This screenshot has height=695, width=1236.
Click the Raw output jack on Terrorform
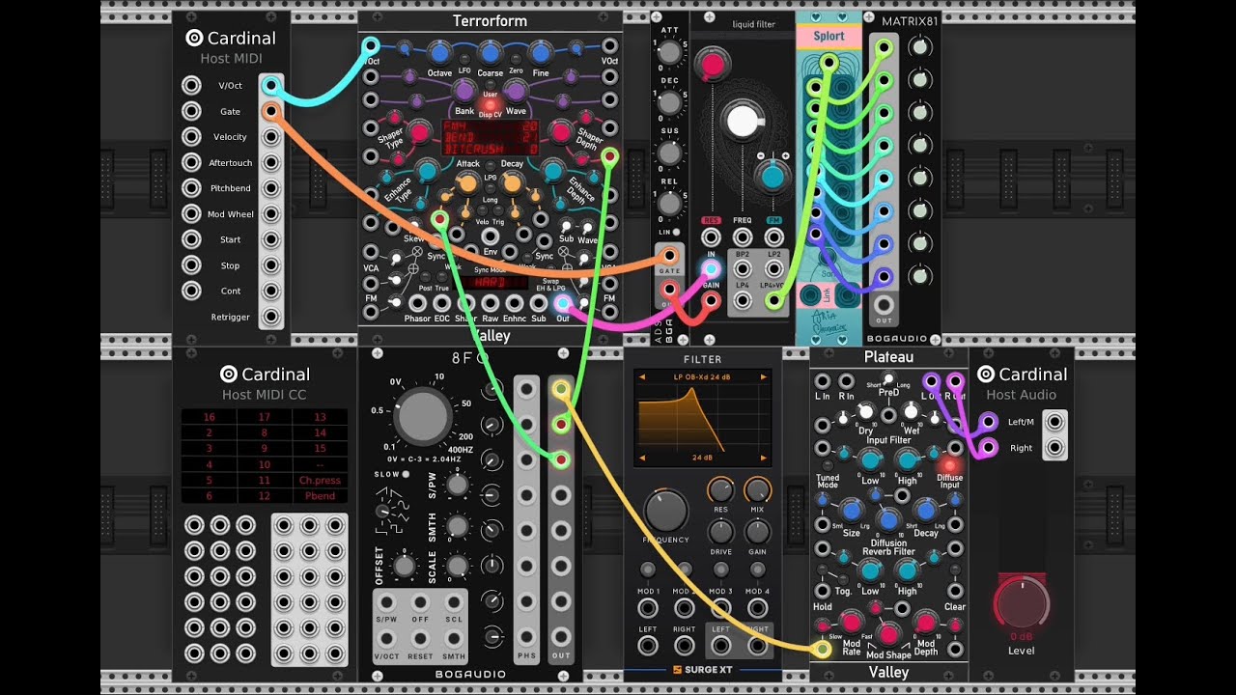point(491,303)
